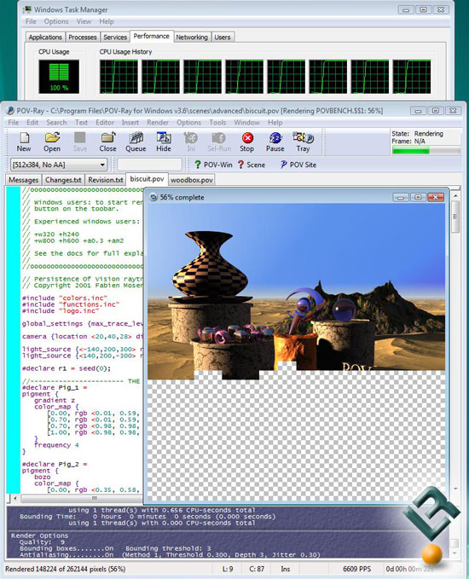Click the 'C: 87' status bar entry
Viewport: 469px width, 579px height.
[257, 569]
